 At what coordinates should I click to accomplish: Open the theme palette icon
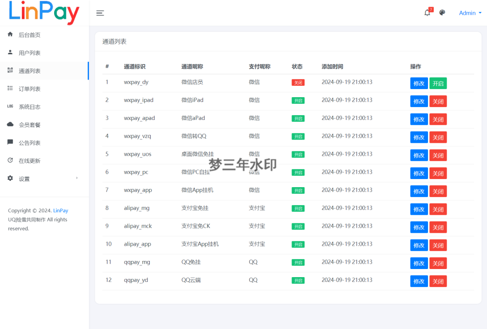[442, 12]
